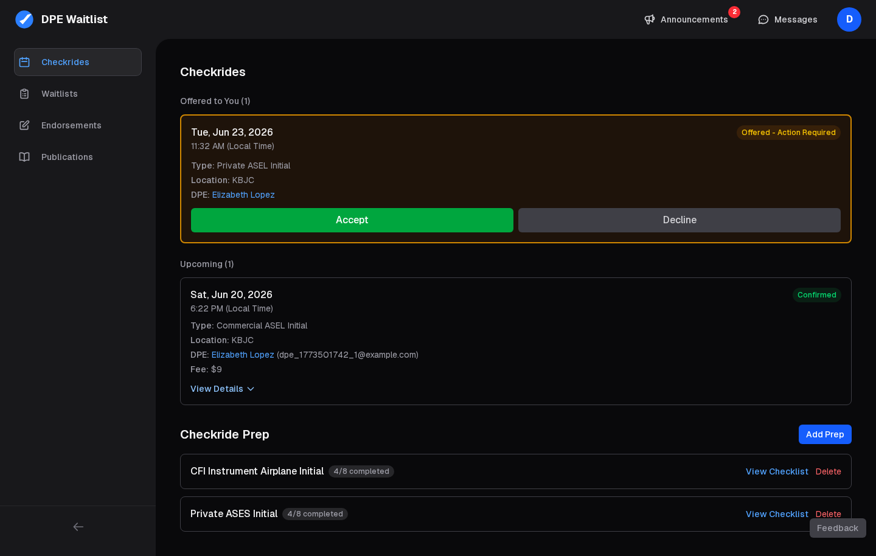Click the red announcements badge showing 2
This screenshot has height=556, width=876.
[x=734, y=12]
